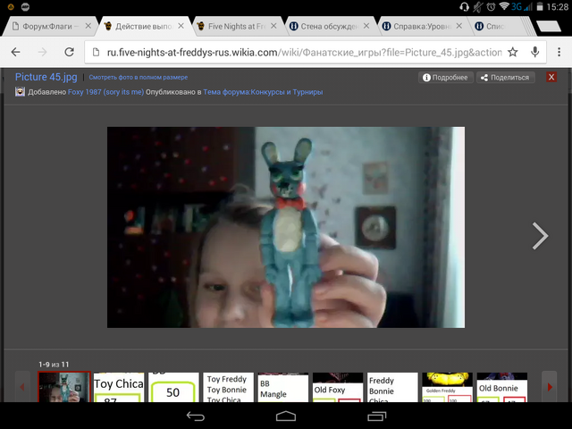Select the Old Bonnie thumbnail
This screenshot has width=572, height=429.
pos(502,387)
